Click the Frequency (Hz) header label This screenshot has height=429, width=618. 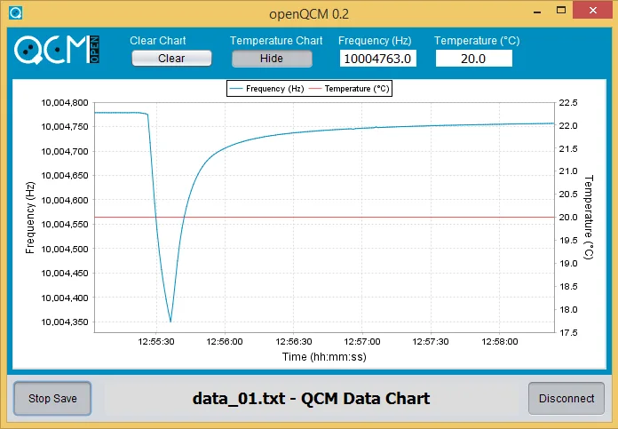(375, 41)
